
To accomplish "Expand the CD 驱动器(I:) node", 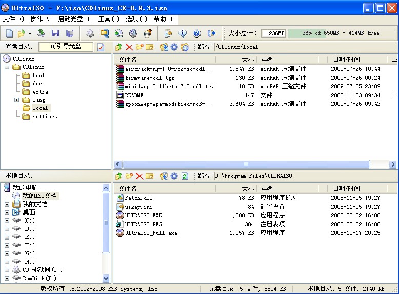I will (x=7, y=270).
